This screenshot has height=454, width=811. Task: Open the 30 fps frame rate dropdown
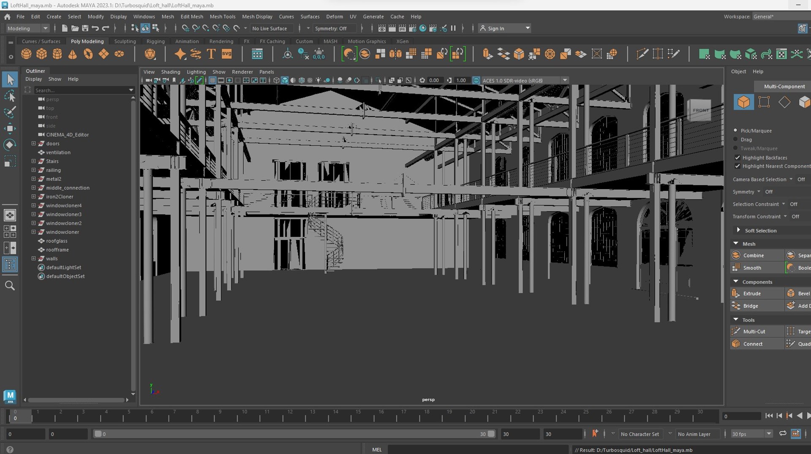pos(751,434)
